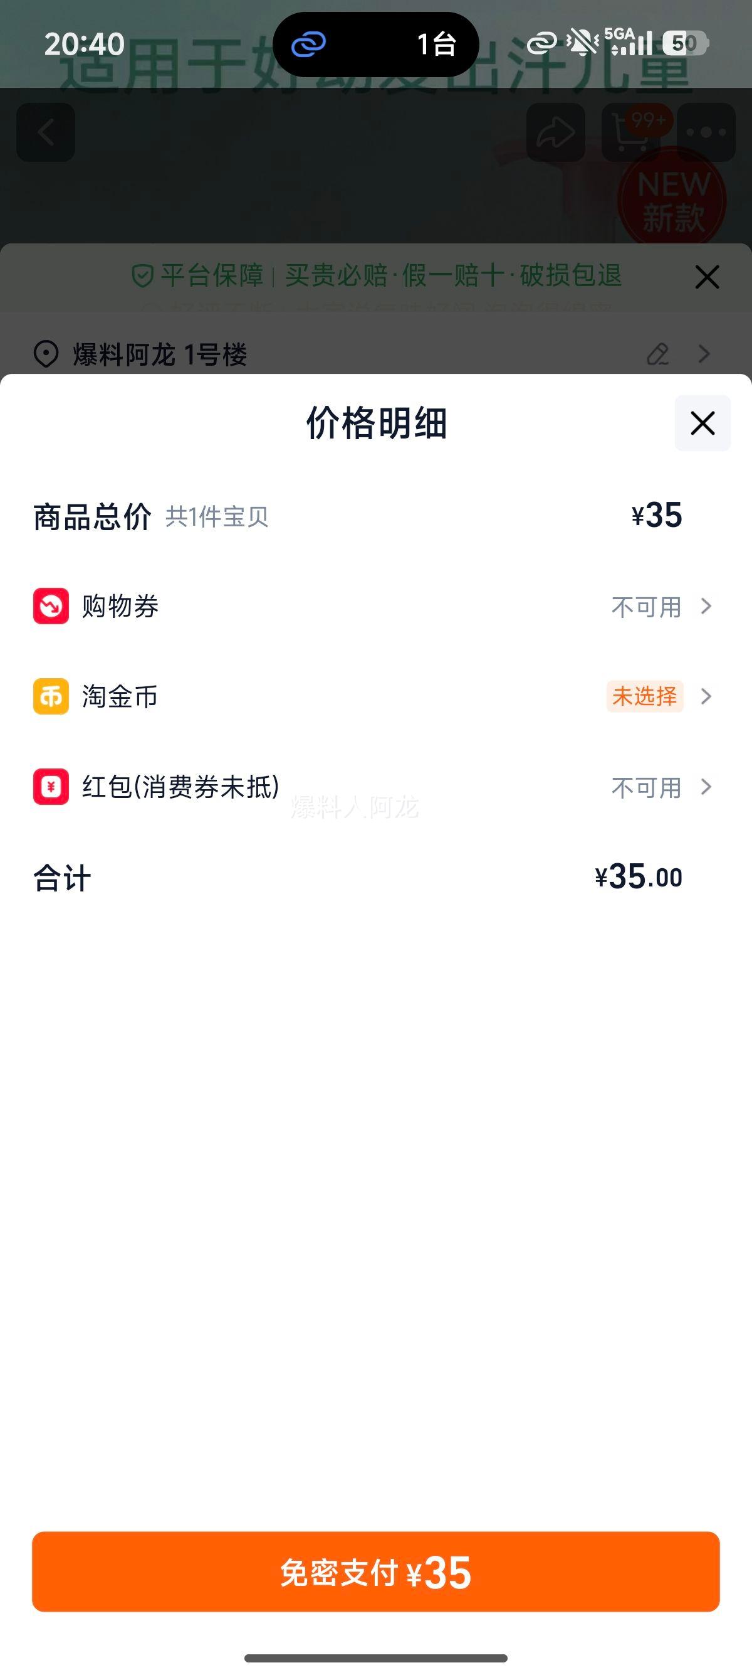Screen dimensions: 752x1675
Task: Tap the yellow 淘金币 coin icon
Action: click(51, 696)
